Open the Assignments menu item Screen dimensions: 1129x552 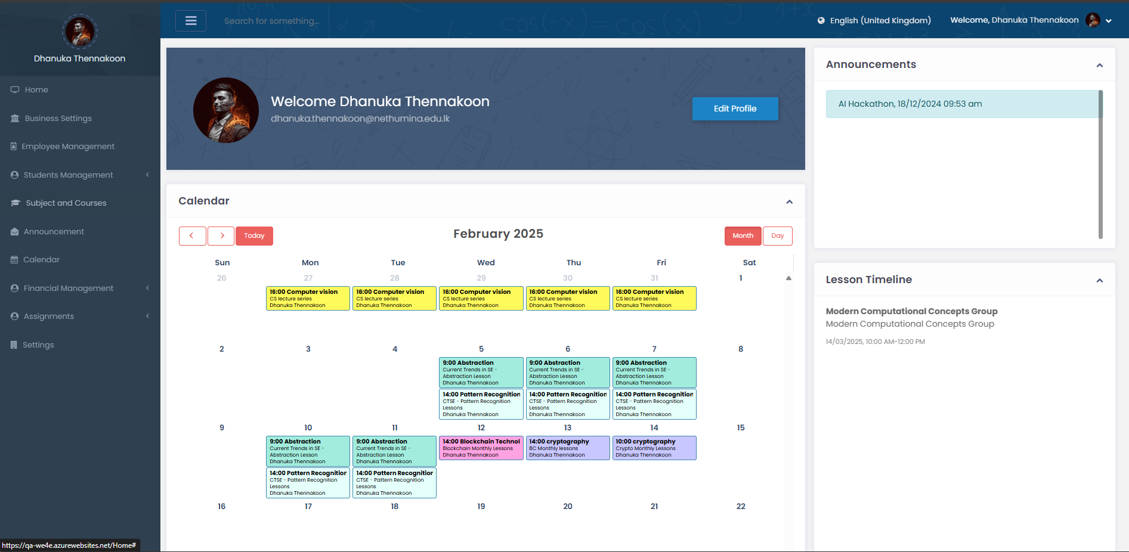coord(49,317)
